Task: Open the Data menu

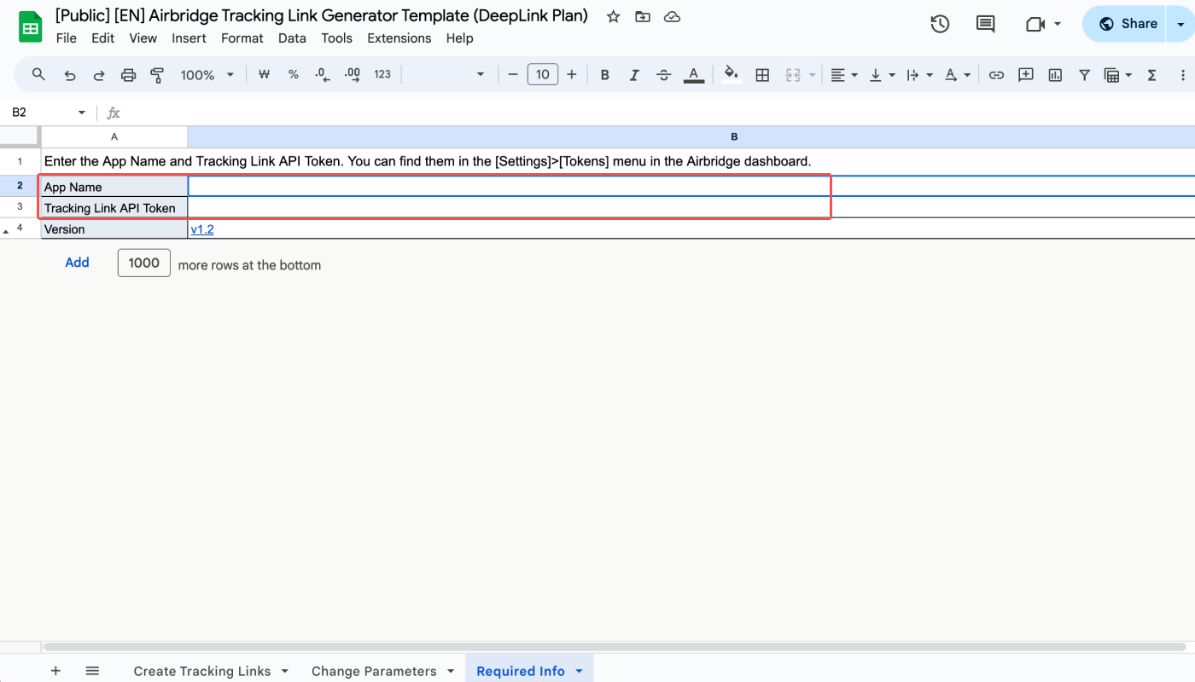Action: click(292, 38)
